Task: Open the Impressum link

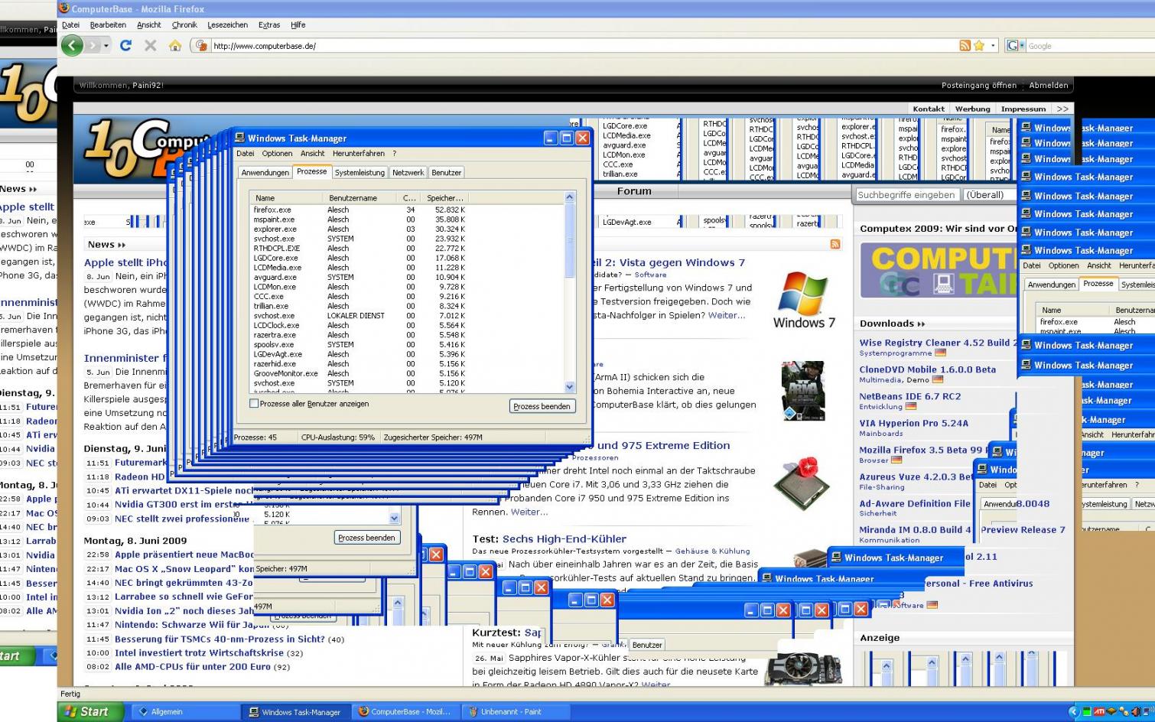Action: [x=1023, y=109]
